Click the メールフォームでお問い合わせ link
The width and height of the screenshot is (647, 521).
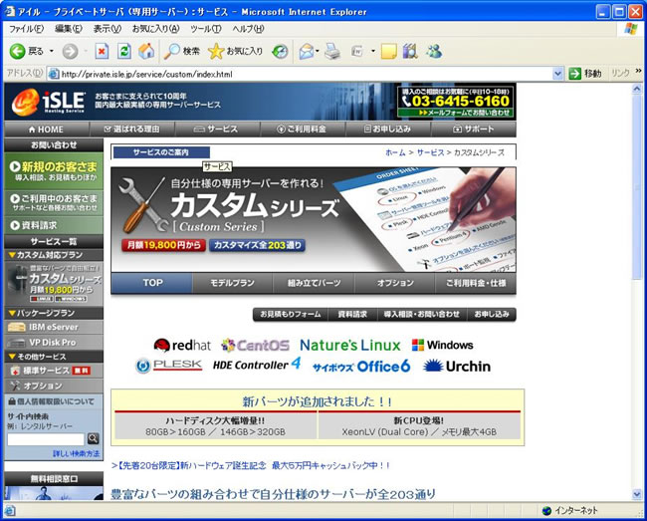pos(456,113)
